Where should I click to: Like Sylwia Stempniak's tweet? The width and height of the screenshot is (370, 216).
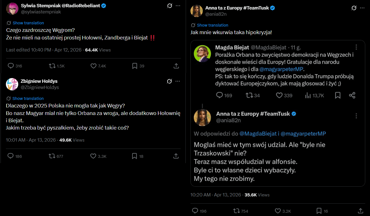(94, 66)
